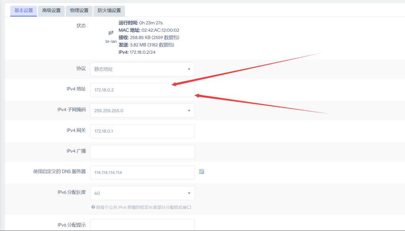The height and width of the screenshot is (231, 405).
Task: Open the 防火墙设置 tab
Action: pyautogui.click(x=109, y=11)
